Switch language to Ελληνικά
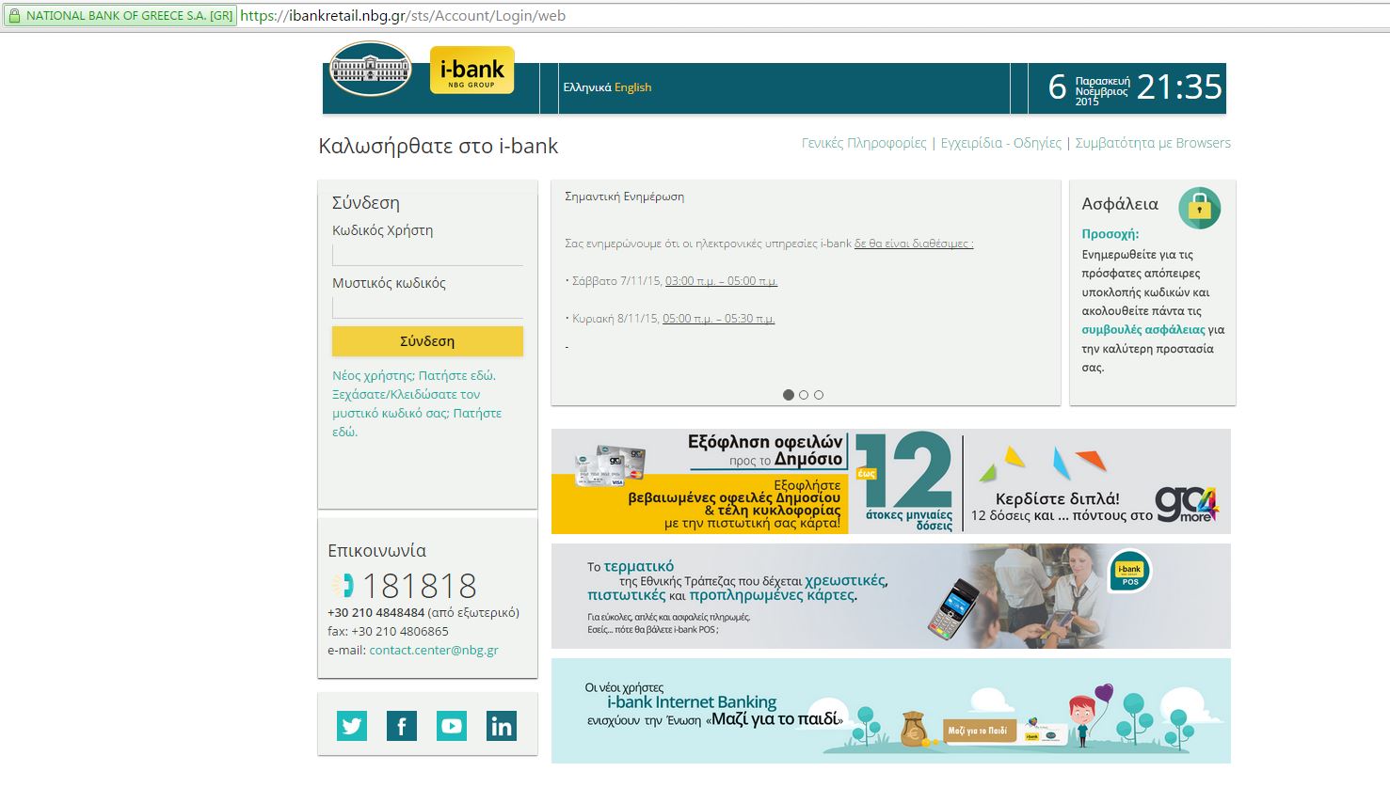Image resolution: width=1390 pixels, height=787 pixels. point(587,87)
